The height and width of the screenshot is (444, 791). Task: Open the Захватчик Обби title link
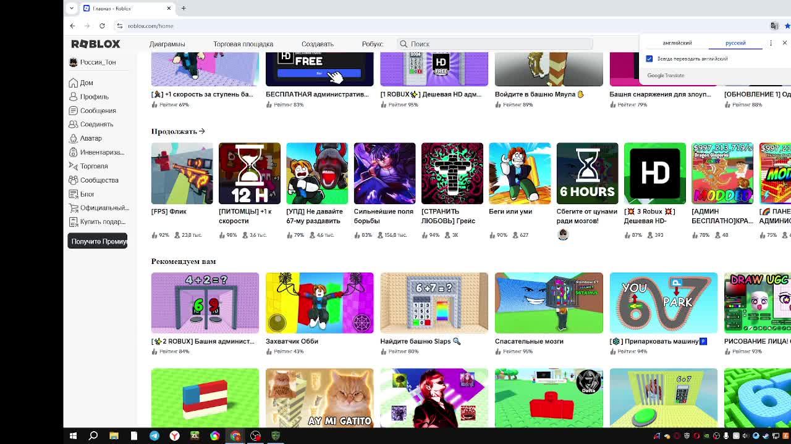(292, 341)
